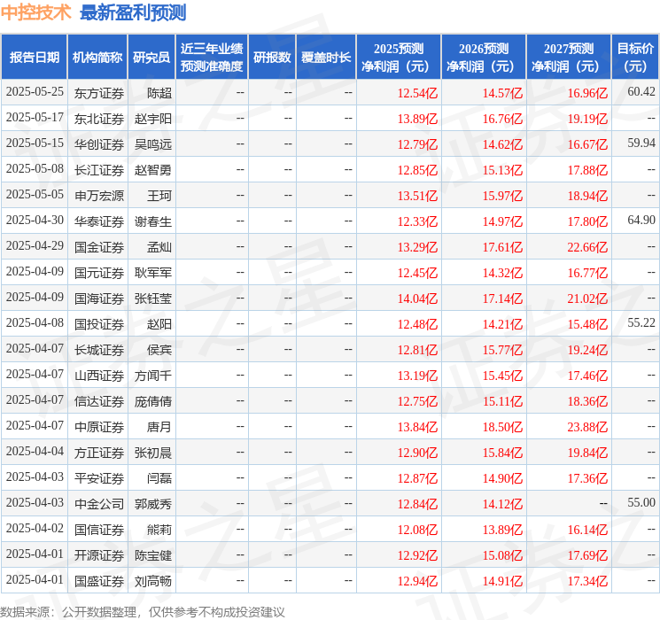Click the 12.08亿 profit forecast value
Image resolution: width=660 pixels, height=620 pixels.
417,530
